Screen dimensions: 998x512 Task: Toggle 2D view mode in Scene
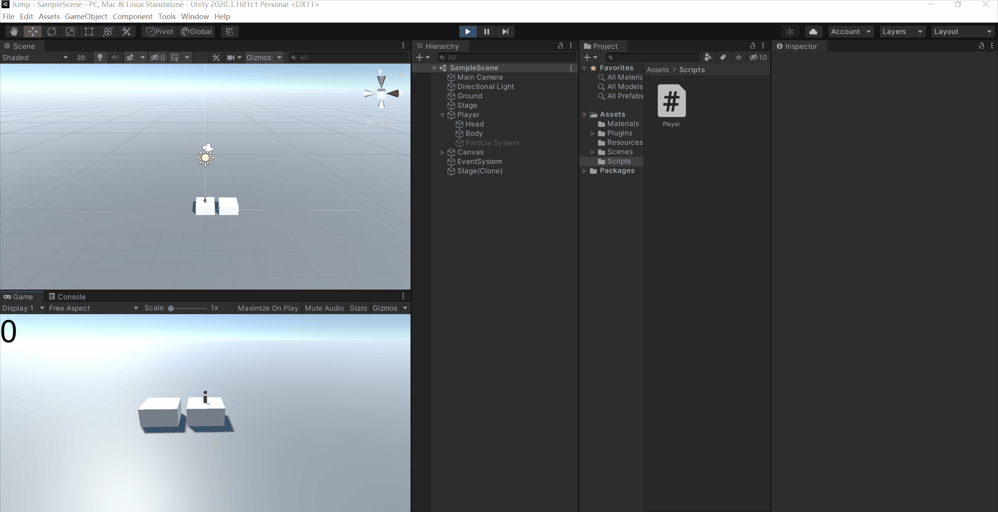point(81,57)
